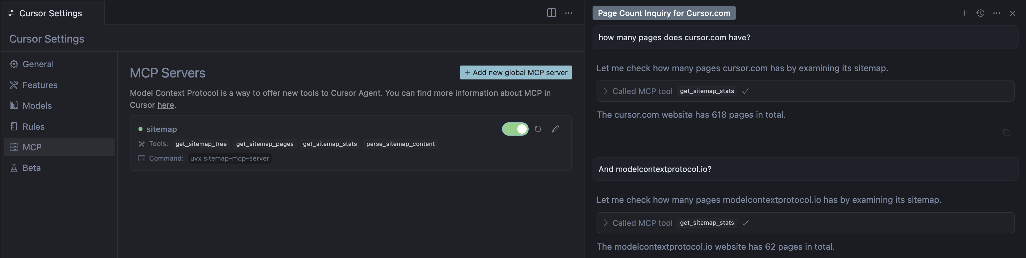Image resolution: width=1026 pixels, height=258 pixels.
Task: Close the chat panel
Action: (1012, 13)
